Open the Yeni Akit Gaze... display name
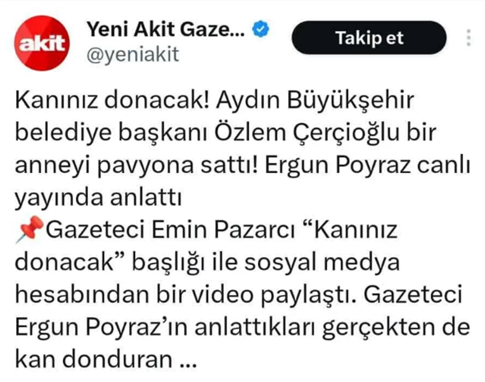This screenshot has width=485, height=382. coord(166,29)
